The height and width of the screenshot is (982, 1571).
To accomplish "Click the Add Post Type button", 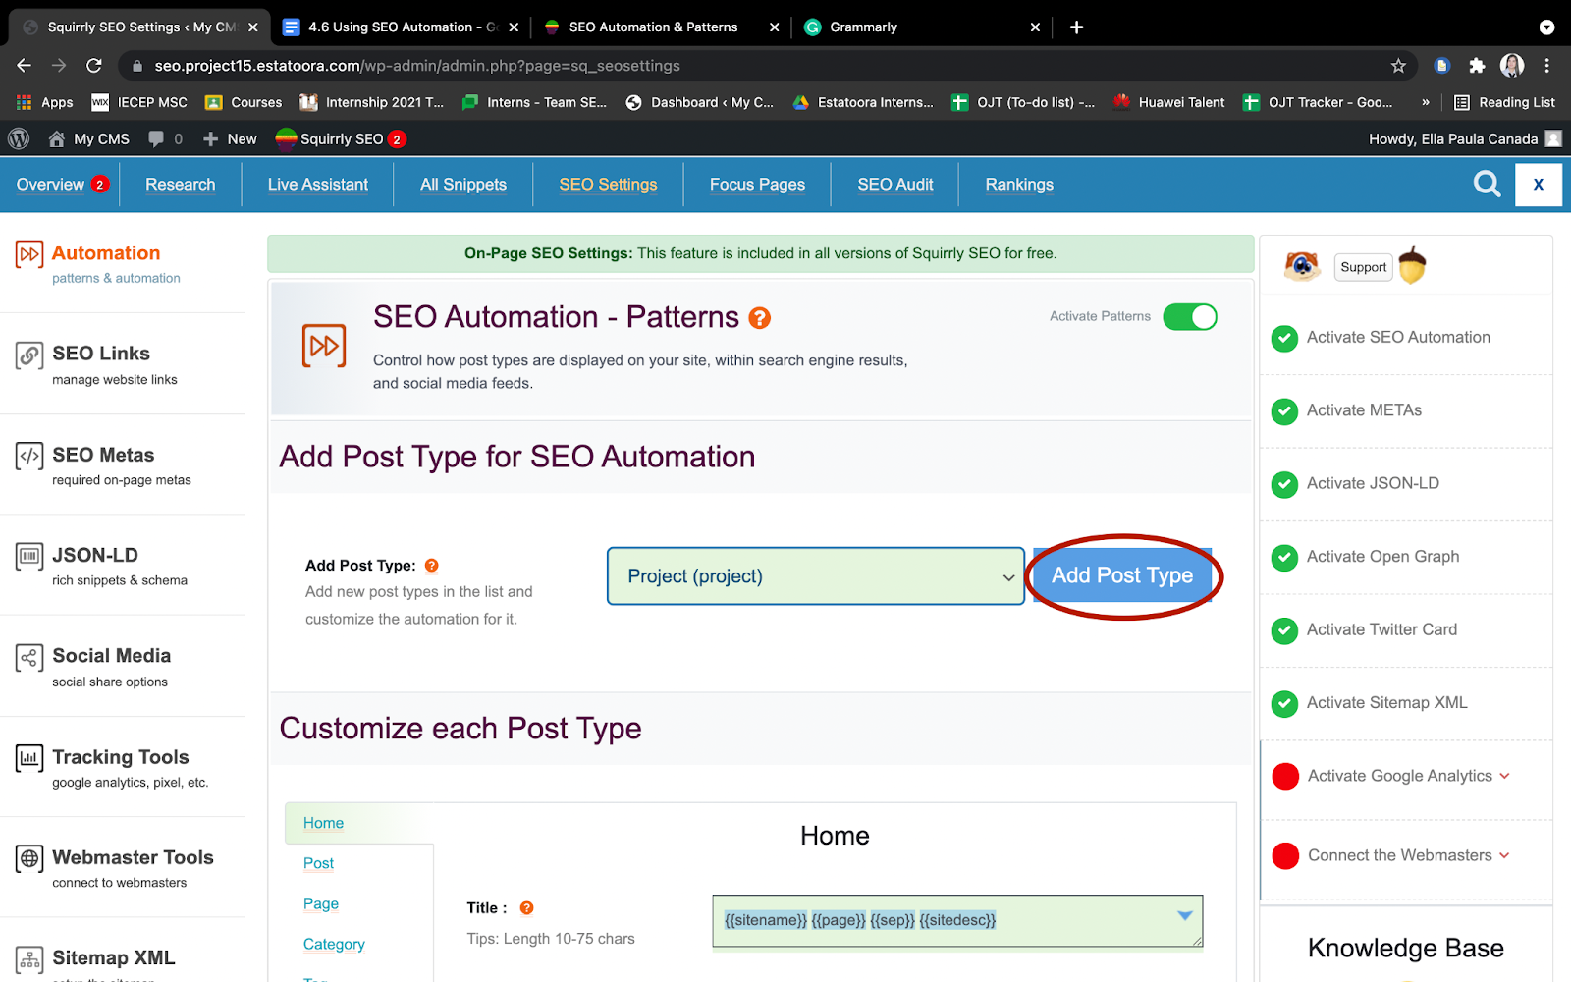I will click(1122, 575).
